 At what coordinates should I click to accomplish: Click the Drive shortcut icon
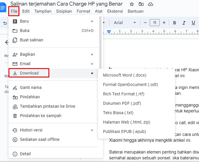(x=15, y=107)
